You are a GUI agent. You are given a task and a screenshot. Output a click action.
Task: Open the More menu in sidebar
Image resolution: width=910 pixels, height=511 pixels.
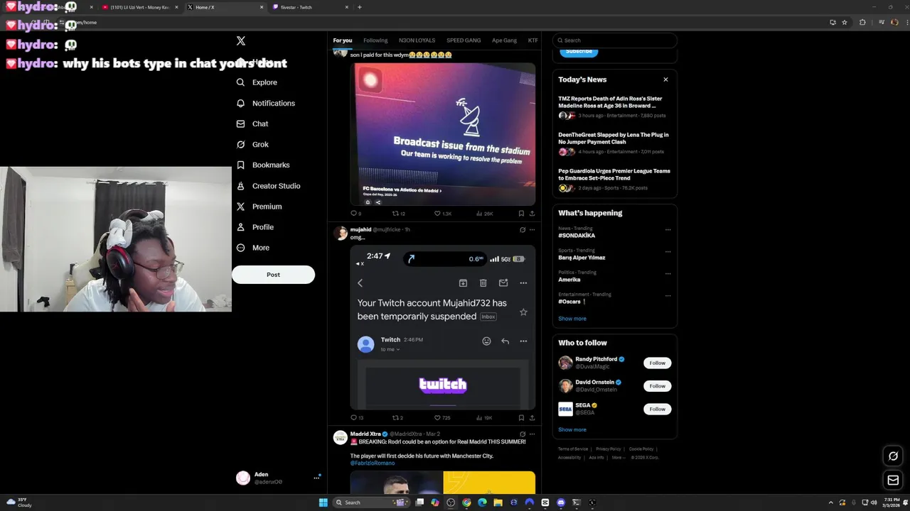[x=253, y=248]
